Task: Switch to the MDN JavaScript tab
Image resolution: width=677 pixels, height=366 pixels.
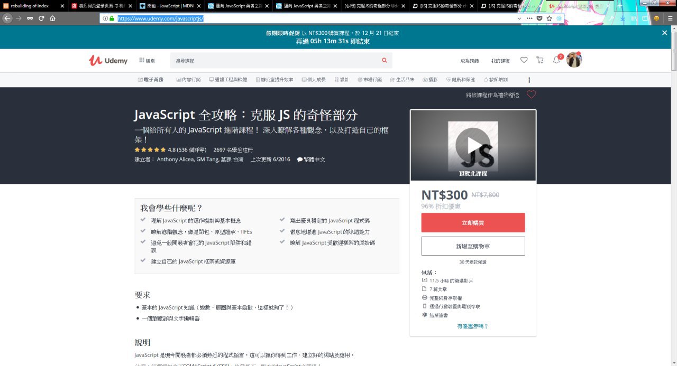Action: coord(169,6)
